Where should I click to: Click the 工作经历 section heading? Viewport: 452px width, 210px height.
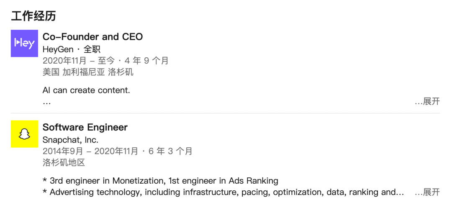tap(33, 16)
